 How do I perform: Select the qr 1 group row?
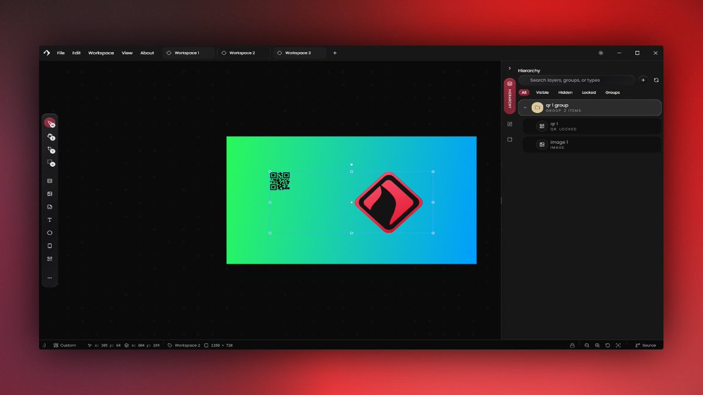[x=590, y=108]
